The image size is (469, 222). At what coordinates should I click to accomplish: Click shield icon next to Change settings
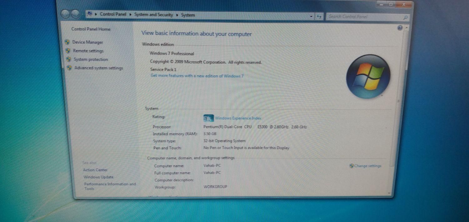[351, 166]
